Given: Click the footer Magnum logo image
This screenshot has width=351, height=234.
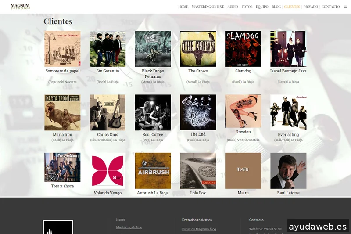Looking at the screenshot, I should pos(58,227).
